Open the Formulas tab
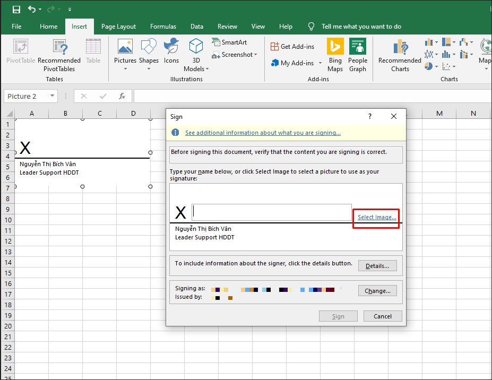 coord(163,27)
